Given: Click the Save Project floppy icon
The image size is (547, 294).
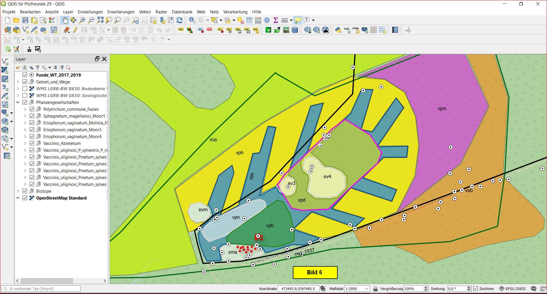Looking at the screenshot, I should point(25,20).
